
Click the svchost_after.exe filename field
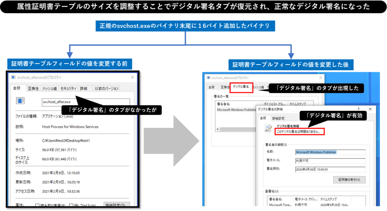coord(86,102)
